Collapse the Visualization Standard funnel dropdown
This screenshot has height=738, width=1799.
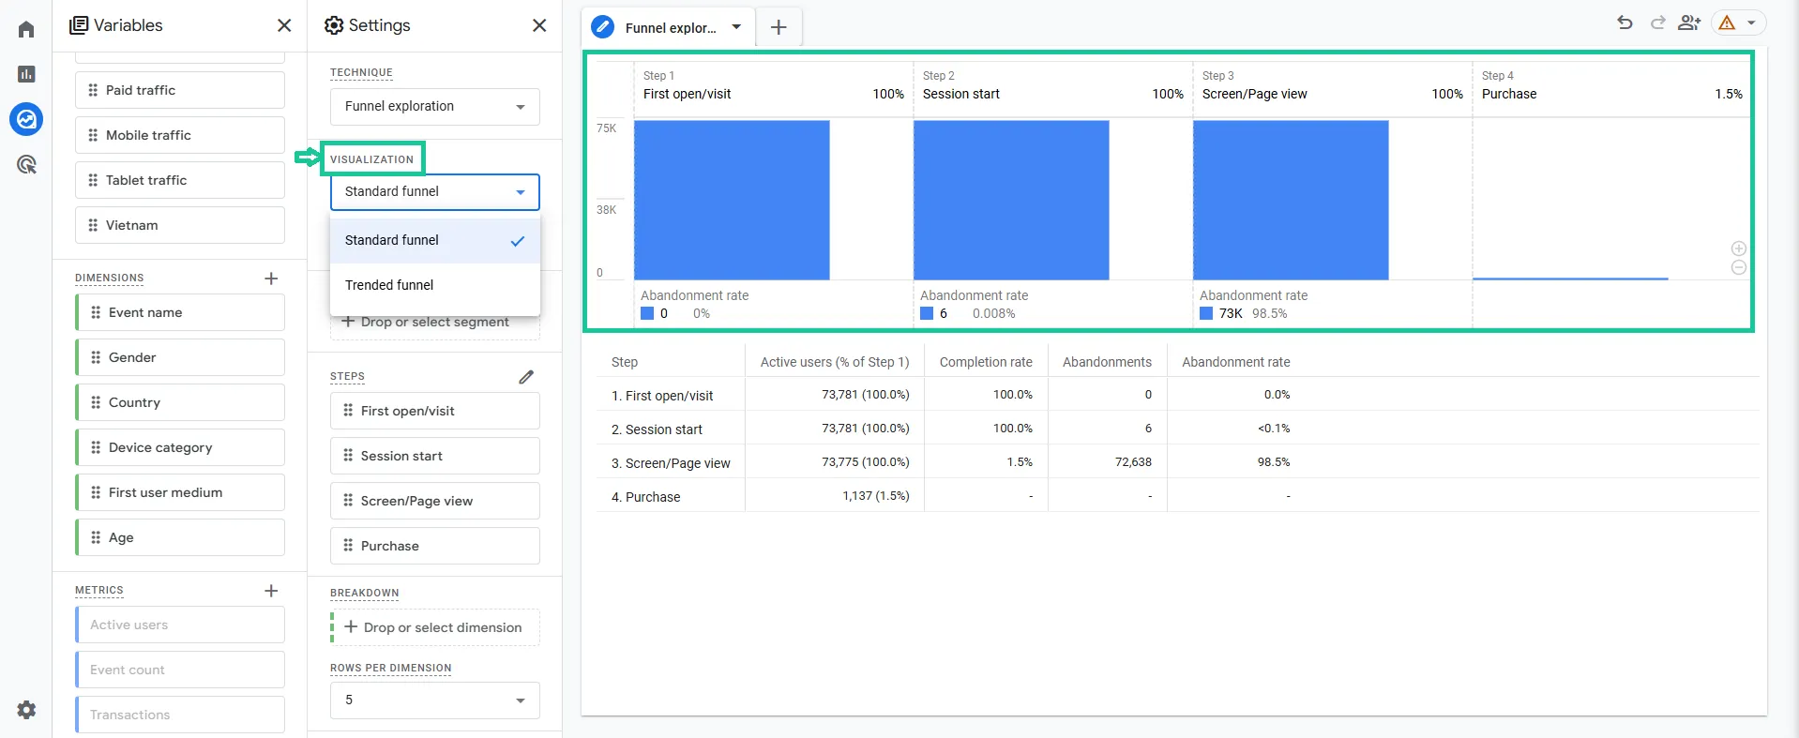click(x=435, y=192)
